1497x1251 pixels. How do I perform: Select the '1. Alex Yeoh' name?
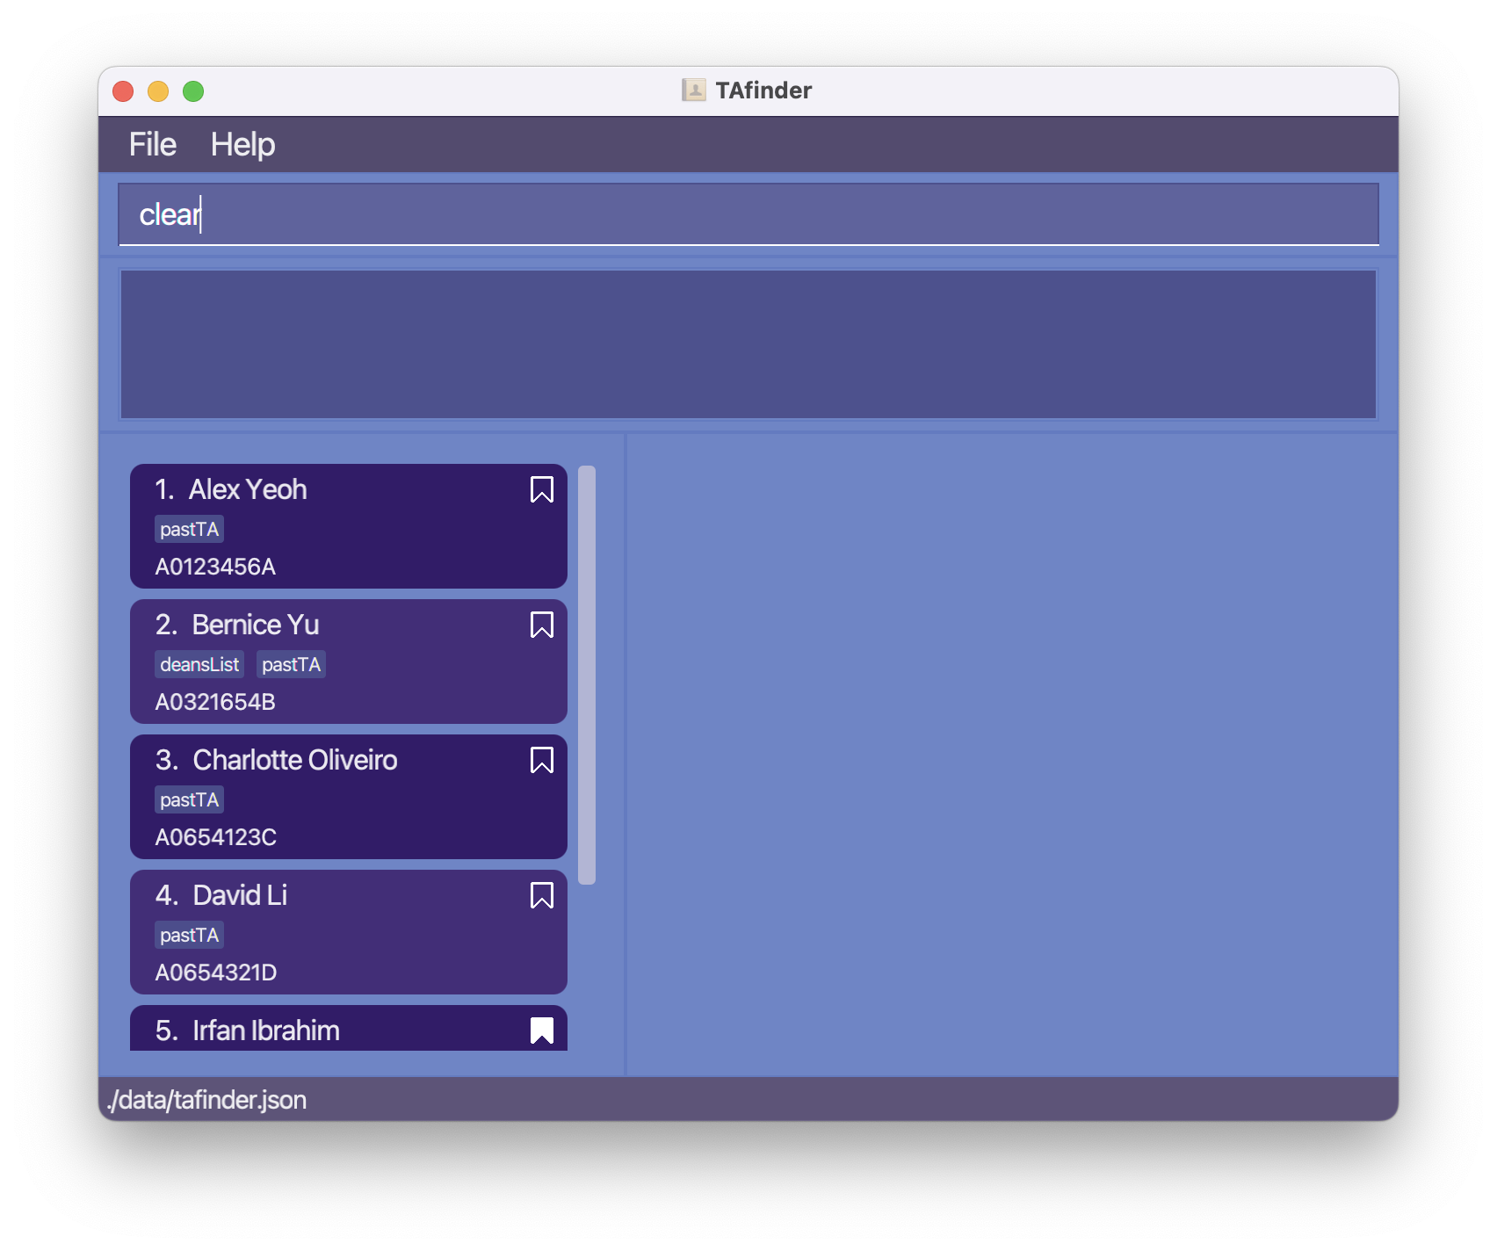(x=231, y=489)
